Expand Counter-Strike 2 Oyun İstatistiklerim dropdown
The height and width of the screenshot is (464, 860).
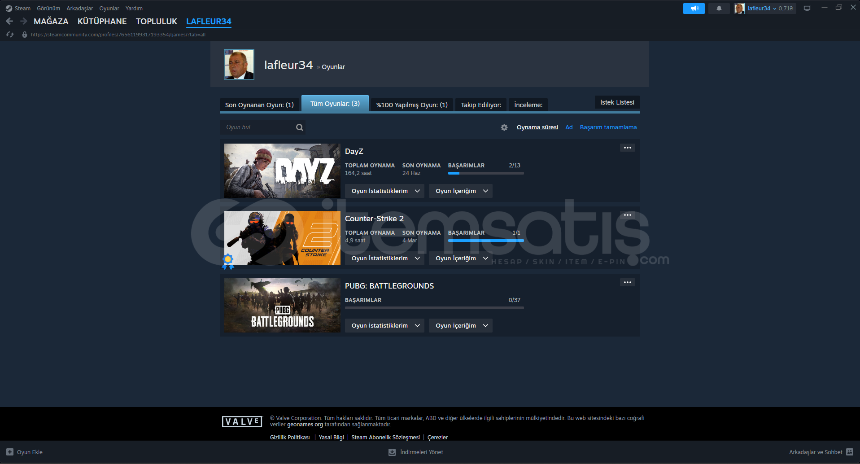384,258
